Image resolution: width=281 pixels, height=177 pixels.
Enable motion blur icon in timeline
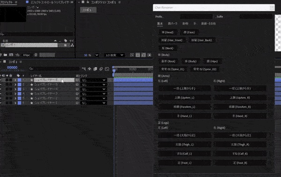(101, 69)
